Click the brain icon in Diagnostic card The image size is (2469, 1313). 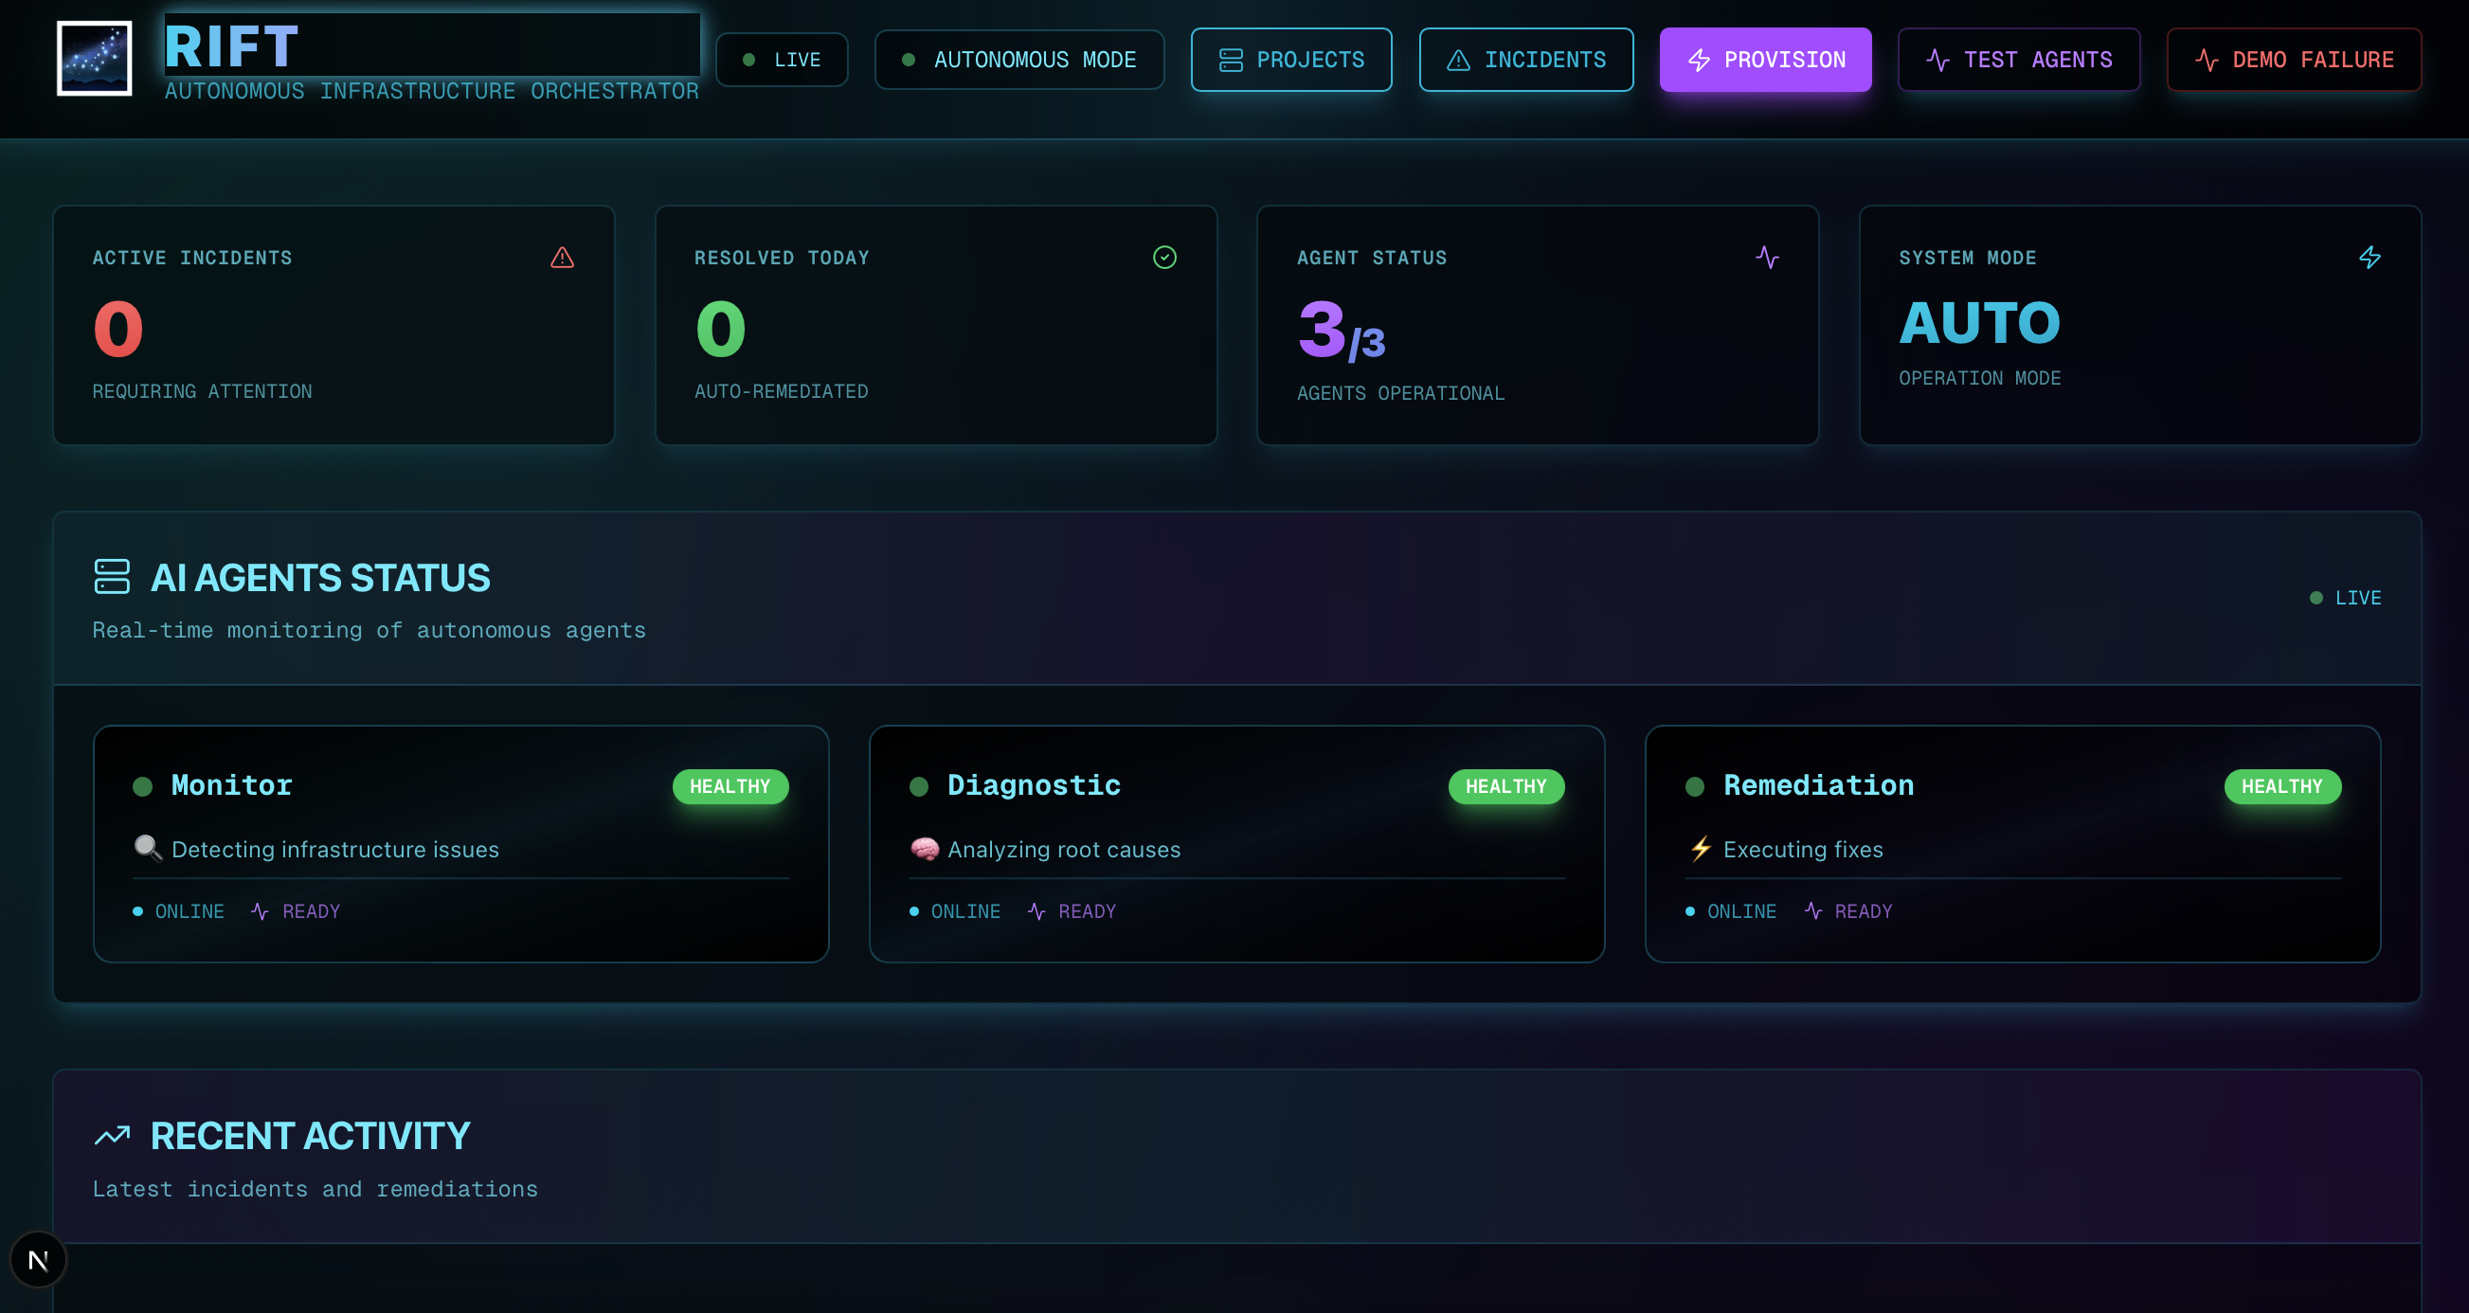pyautogui.click(x=924, y=848)
